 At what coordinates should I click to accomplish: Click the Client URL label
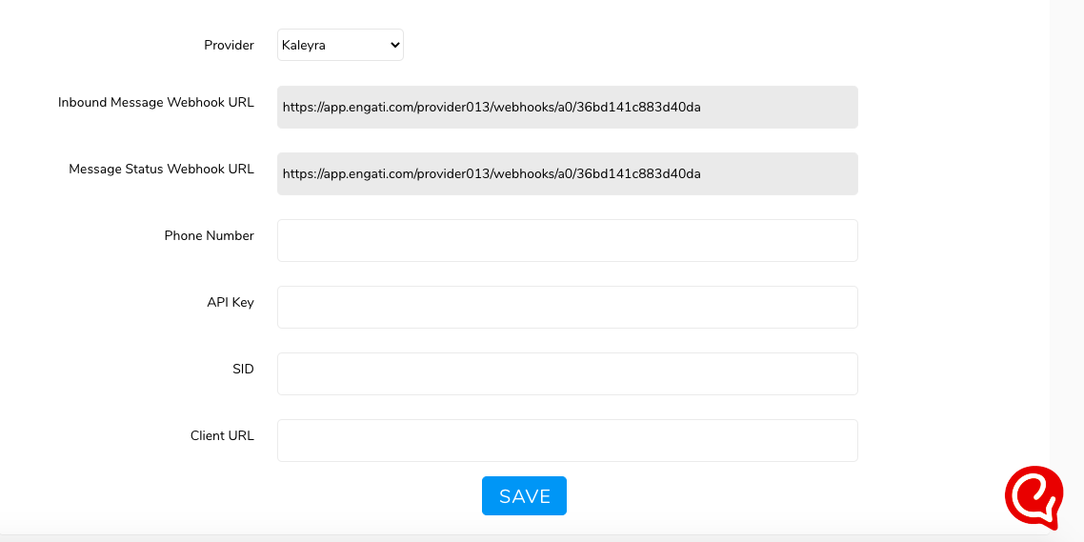click(x=222, y=435)
